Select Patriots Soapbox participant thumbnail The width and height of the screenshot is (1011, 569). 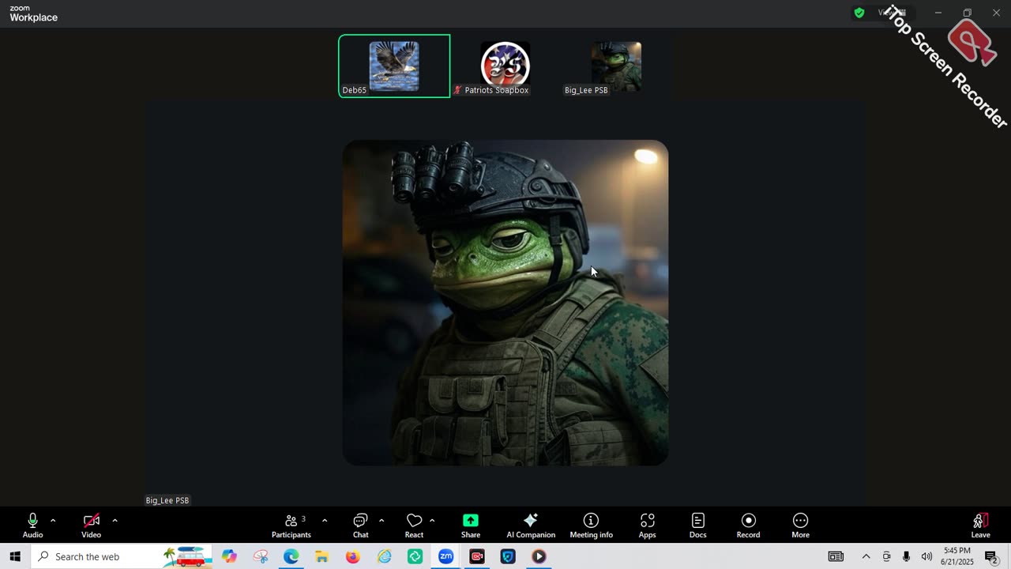[x=505, y=66]
